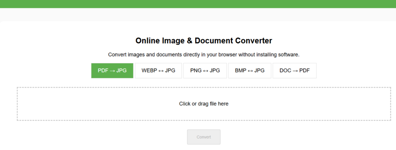
Task: Choose the BMP ↔ JPG conversion tab
Action: [x=250, y=71]
